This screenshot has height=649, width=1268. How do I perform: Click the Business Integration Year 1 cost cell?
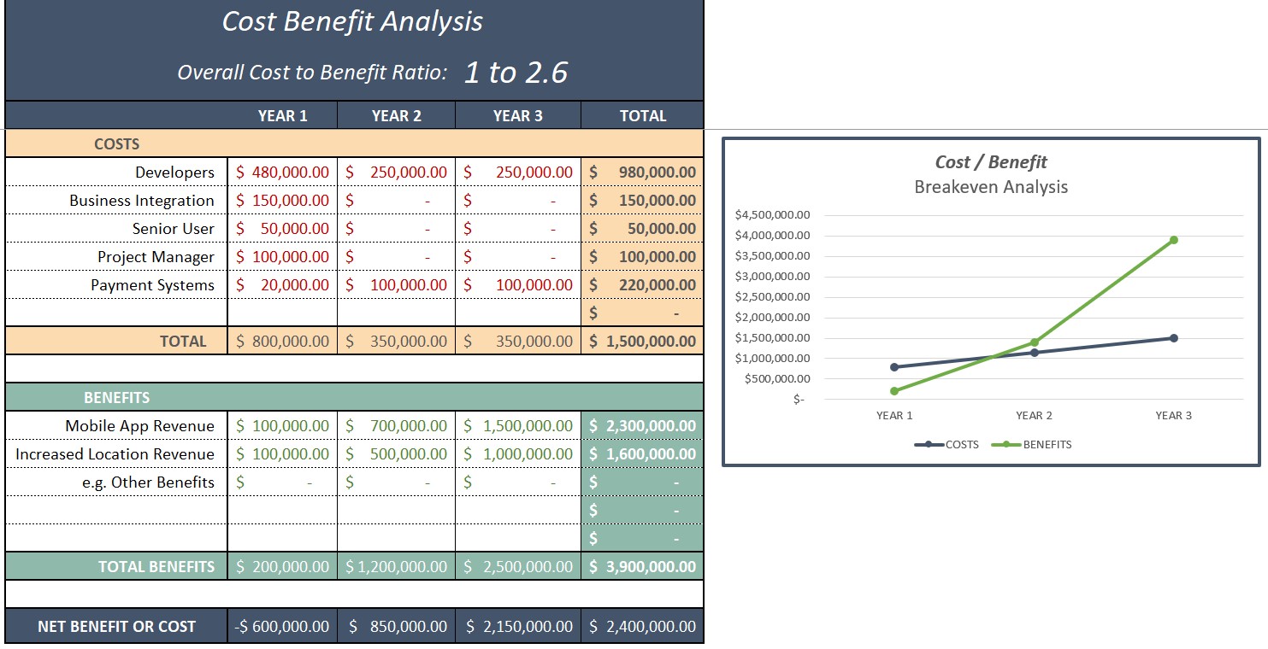pos(283,201)
